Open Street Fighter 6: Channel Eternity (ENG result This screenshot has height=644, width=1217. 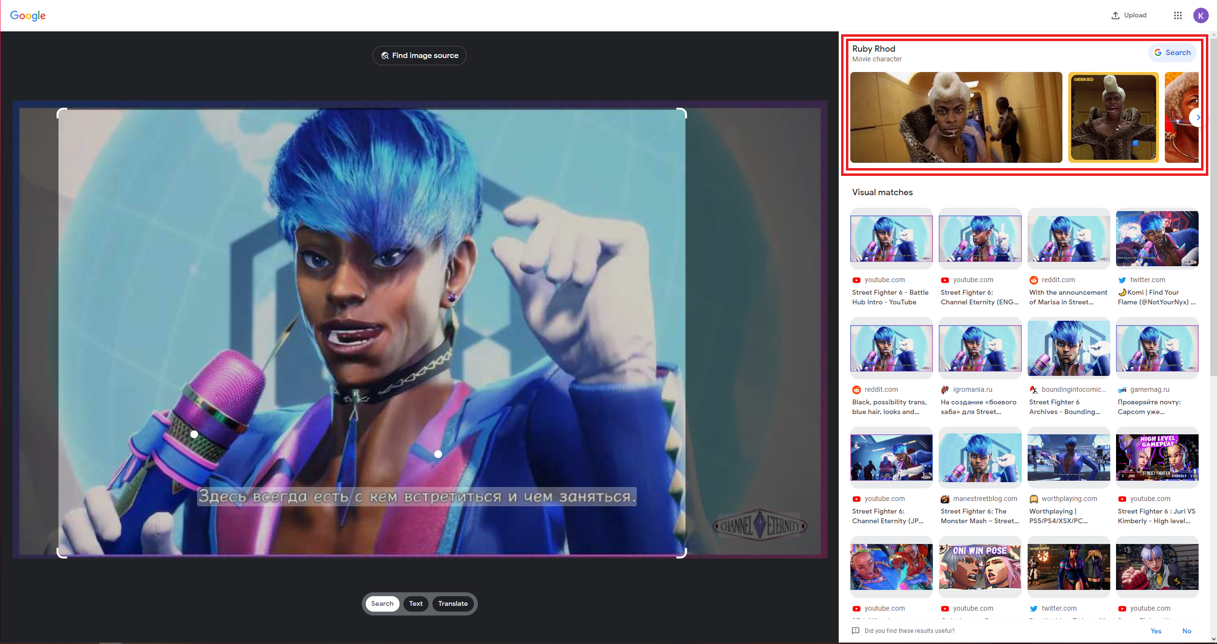pos(979,297)
